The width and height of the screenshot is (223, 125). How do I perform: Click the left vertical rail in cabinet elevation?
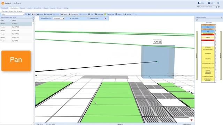pyautogui.click(x=197, y=56)
